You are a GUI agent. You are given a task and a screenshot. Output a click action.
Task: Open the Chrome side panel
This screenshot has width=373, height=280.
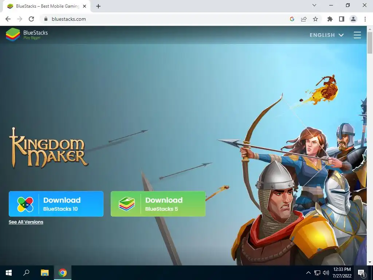(x=342, y=19)
